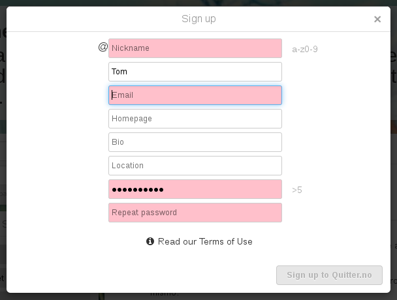Click the dimmed backdrop left of the dialog

coord(3,152)
